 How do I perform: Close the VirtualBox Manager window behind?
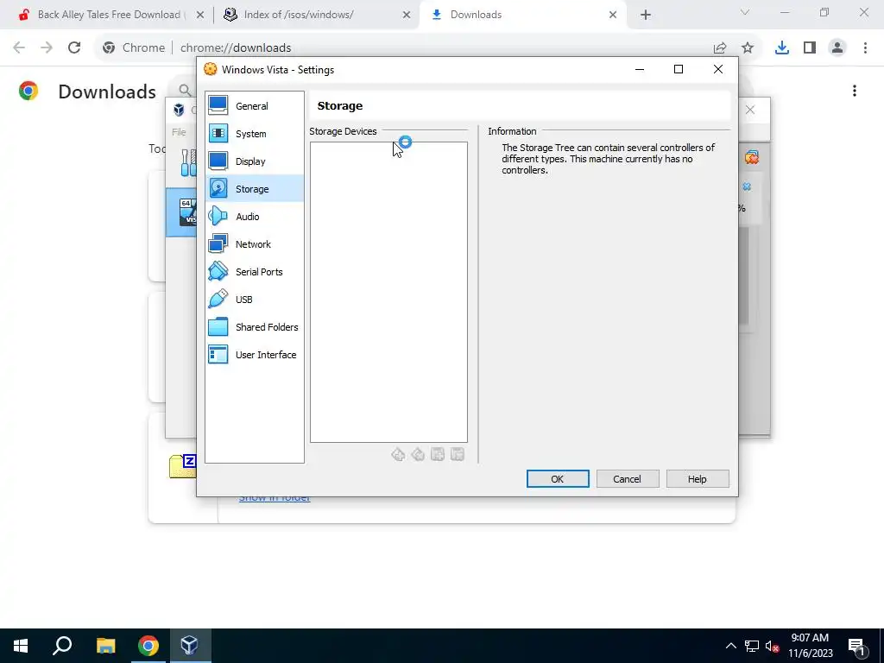tap(750, 110)
